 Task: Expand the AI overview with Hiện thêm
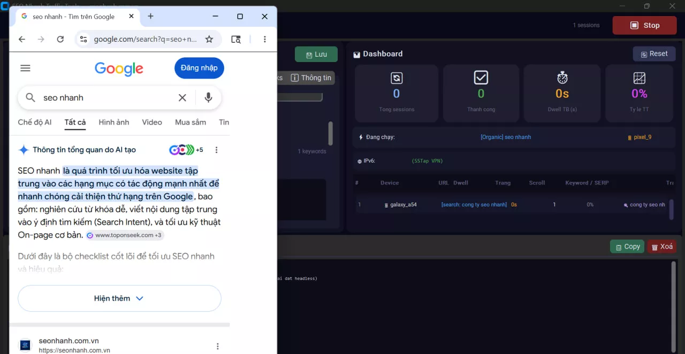119,298
